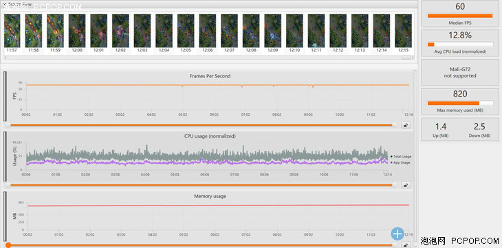Choose the screenshot thumbnail at 12:11

[316, 31]
